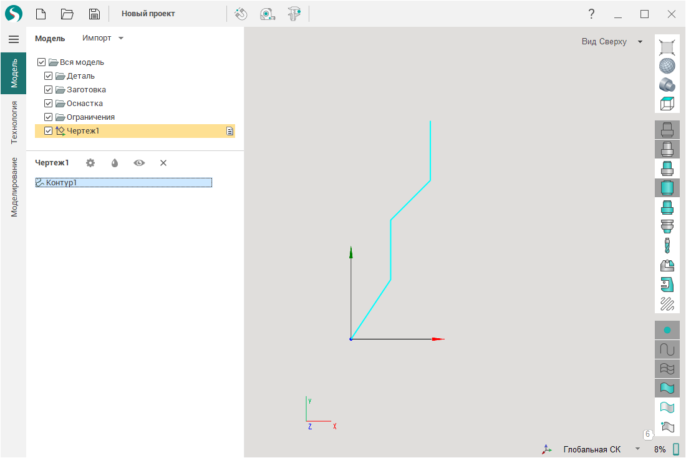This screenshot has height=458, width=686.
Task: Open the Импорт dropdown
Action: coord(103,38)
